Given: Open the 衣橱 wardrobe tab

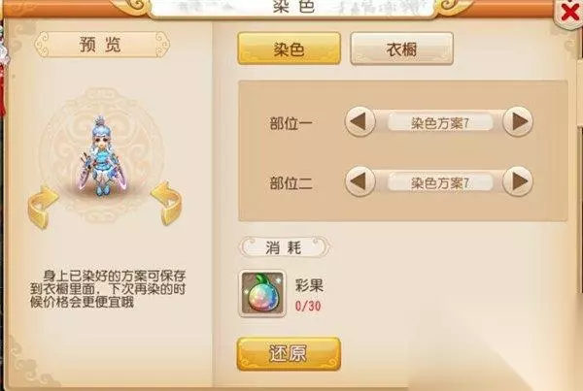Looking at the screenshot, I should pyautogui.click(x=401, y=49).
